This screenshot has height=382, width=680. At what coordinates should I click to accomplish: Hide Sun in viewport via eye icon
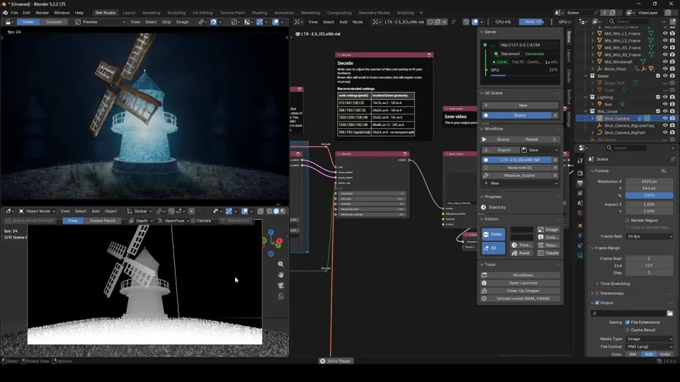tap(665, 105)
